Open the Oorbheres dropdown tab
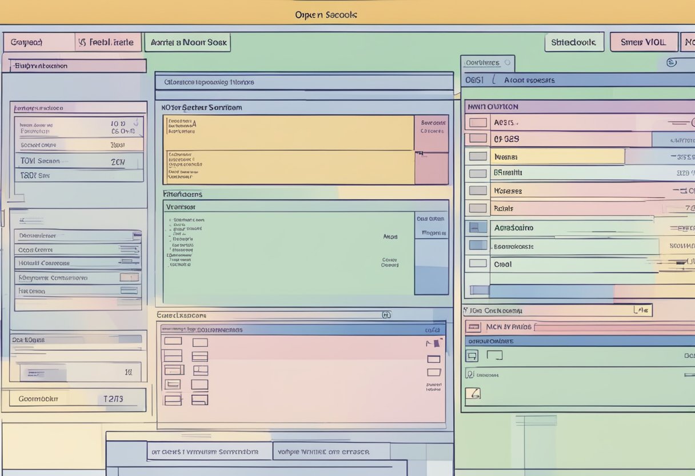 pyautogui.click(x=488, y=63)
